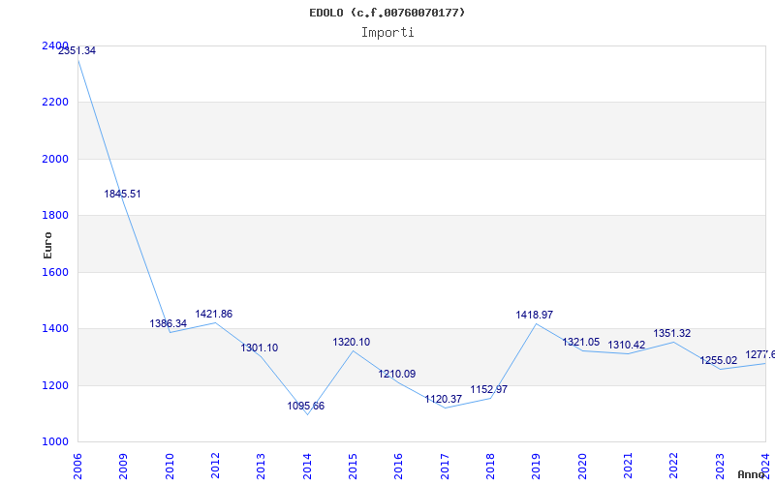Select the 2022 x-axis year tick
This screenshot has width=775, height=484.
[x=673, y=467]
